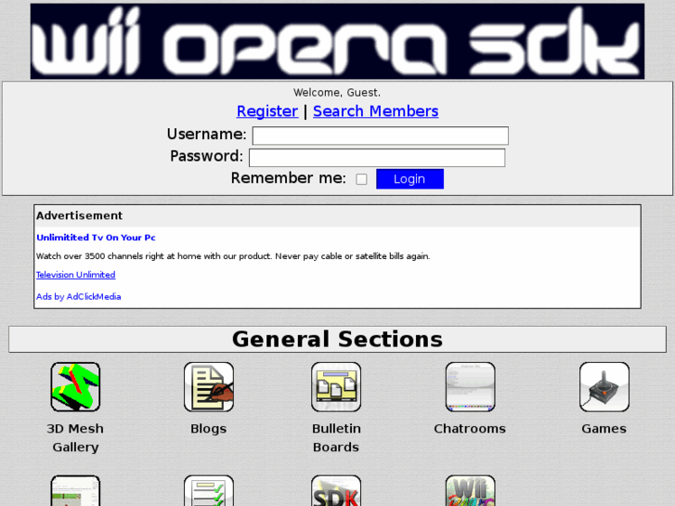Open the colorful Wii icon
675x506 pixels.
click(470, 490)
